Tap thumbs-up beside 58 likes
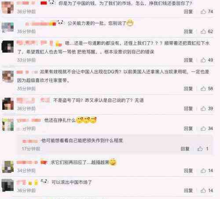Image resolution: width=220 pixels, height=199 pixels. [203, 89]
